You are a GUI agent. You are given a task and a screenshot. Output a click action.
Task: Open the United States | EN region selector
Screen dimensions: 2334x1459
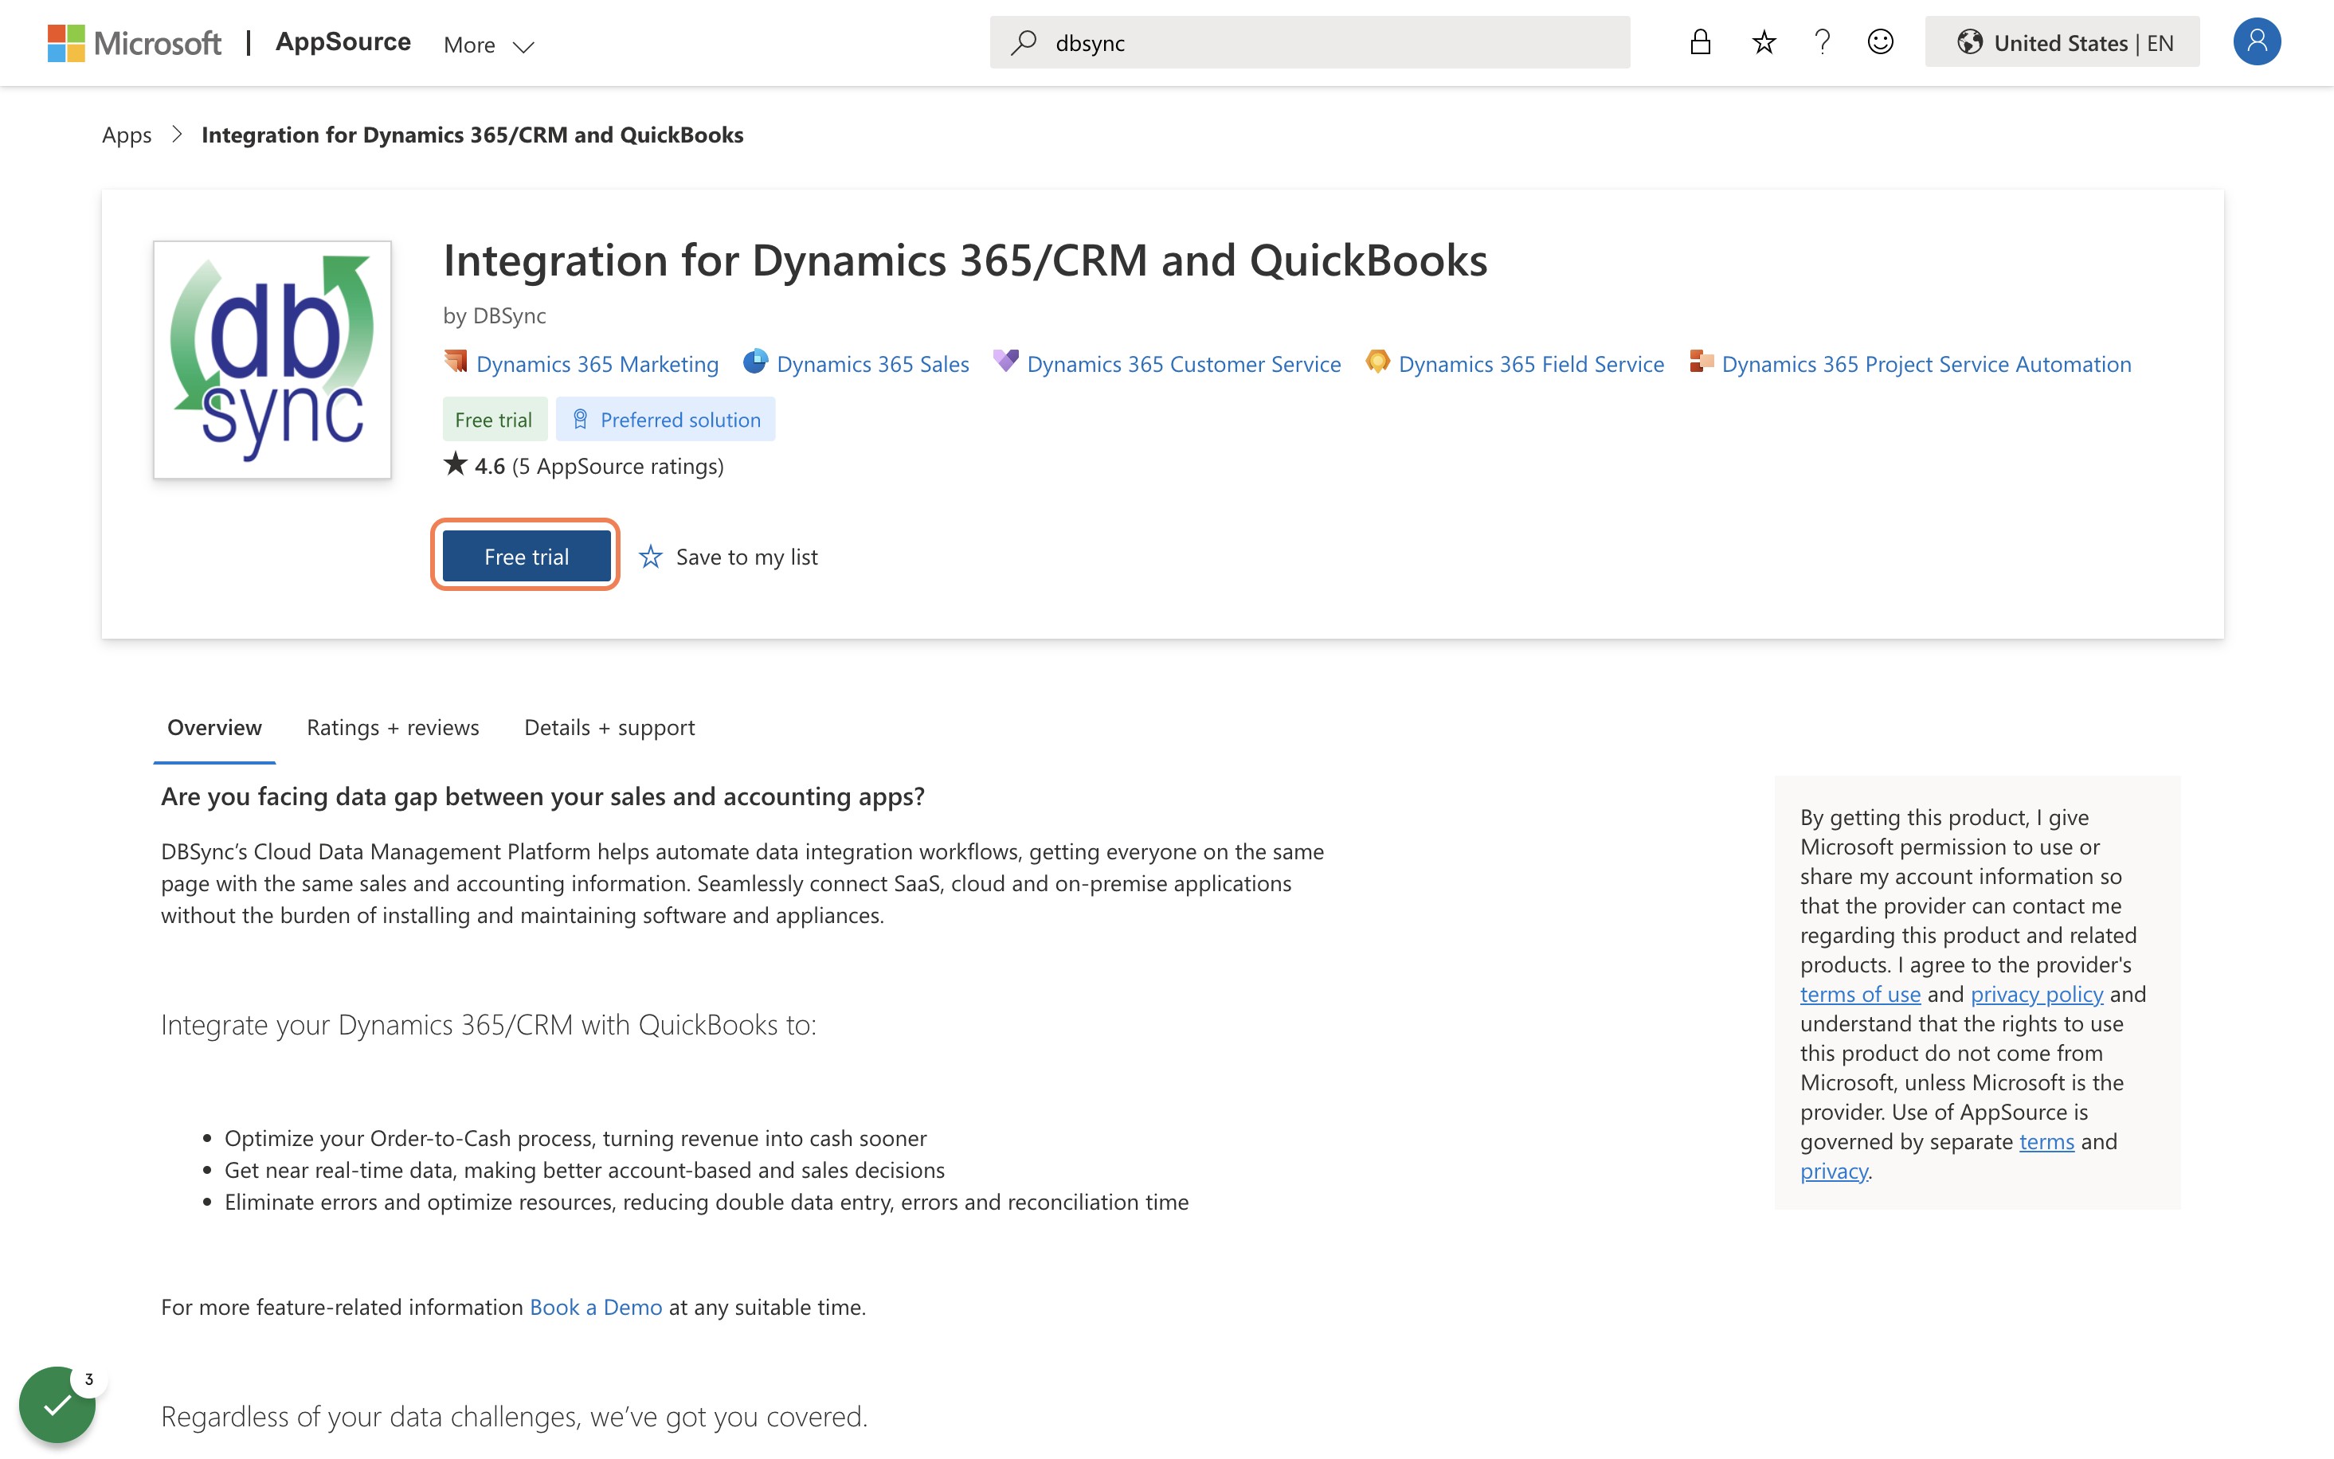(x=2062, y=42)
